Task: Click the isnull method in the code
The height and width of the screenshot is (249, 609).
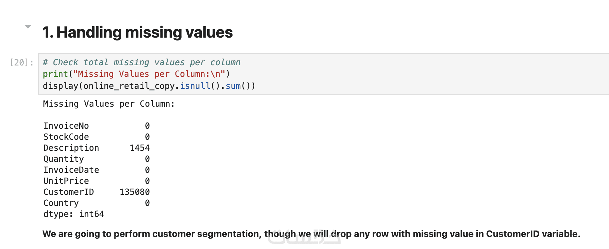Action: pyautogui.click(x=195, y=86)
